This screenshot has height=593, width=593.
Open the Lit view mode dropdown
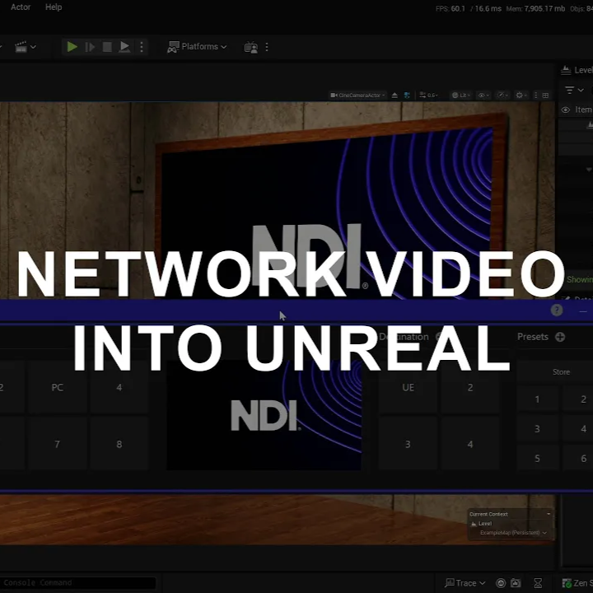click(460, 96)
